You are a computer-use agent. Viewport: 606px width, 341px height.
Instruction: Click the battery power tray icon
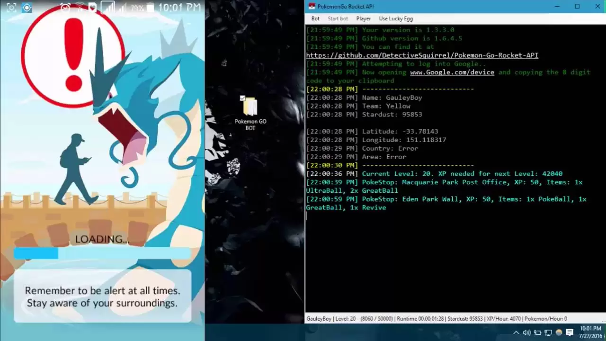pyautogui.click(x=537, y=332)
